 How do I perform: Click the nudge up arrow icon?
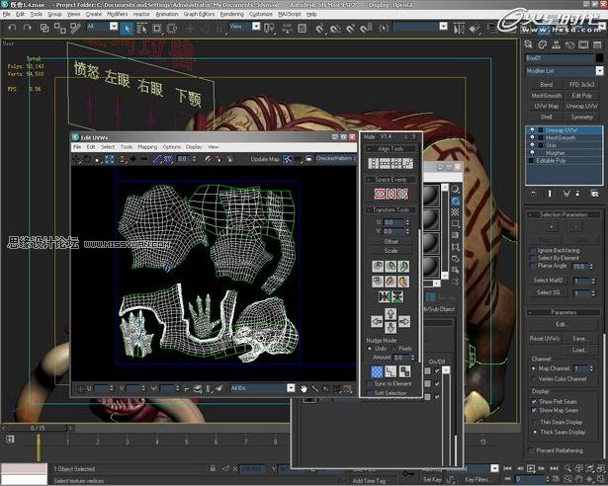[391, 313]
